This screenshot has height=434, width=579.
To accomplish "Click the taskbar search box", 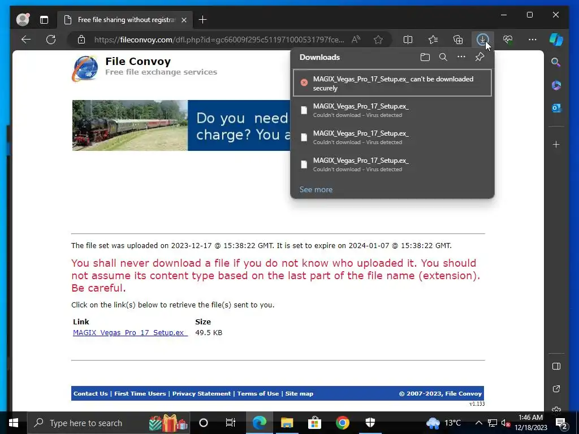I will (x=108, y=423).
